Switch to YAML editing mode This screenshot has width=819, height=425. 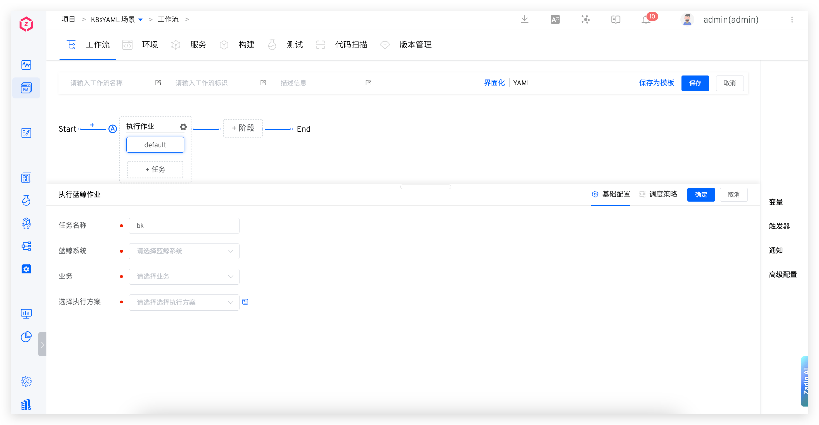pyautogui.click(x=522, y=83)
